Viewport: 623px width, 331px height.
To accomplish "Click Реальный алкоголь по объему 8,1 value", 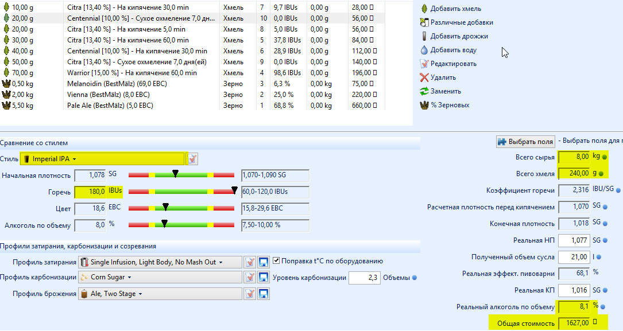I will point(574,306).
